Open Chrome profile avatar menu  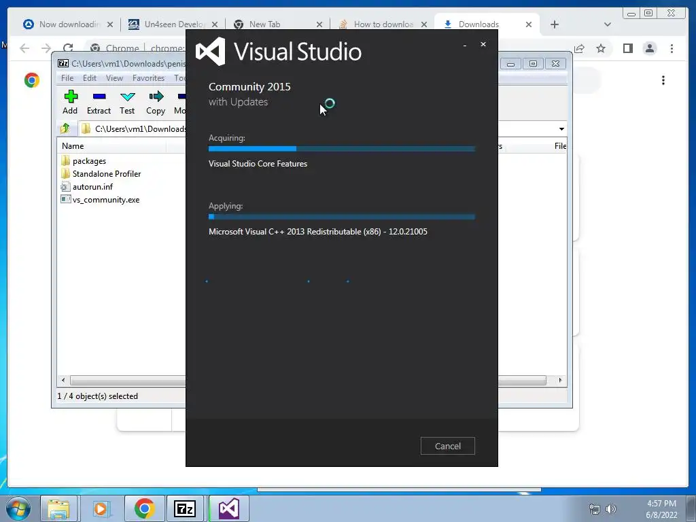tap(650, 48)
